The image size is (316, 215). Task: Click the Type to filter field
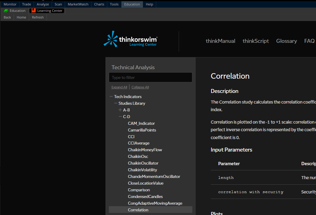pos(150,77)
